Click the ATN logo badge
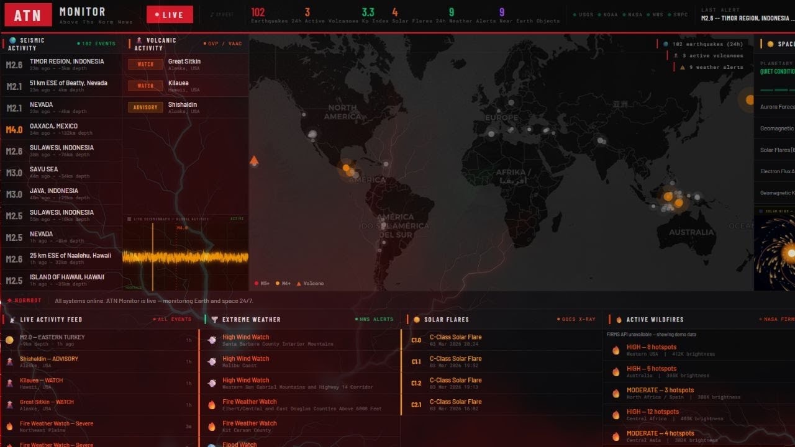 pyautogui.click(x=28, y=15)
